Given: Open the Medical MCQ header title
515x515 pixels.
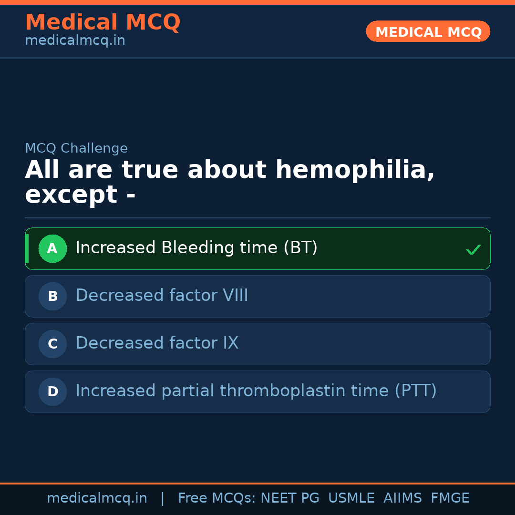Looking at the screenshot, I should (103, 22).
